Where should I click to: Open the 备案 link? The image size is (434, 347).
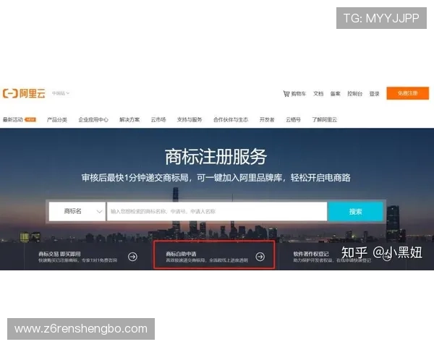coord(335,94)
